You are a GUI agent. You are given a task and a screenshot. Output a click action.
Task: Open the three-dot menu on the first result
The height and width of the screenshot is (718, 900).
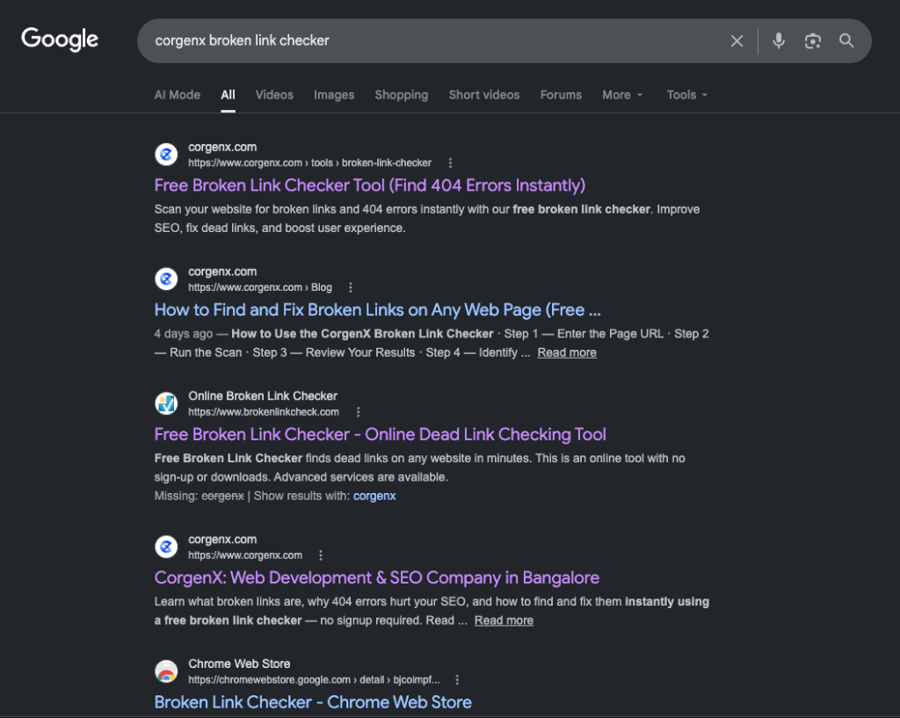[x=450, y=163]
